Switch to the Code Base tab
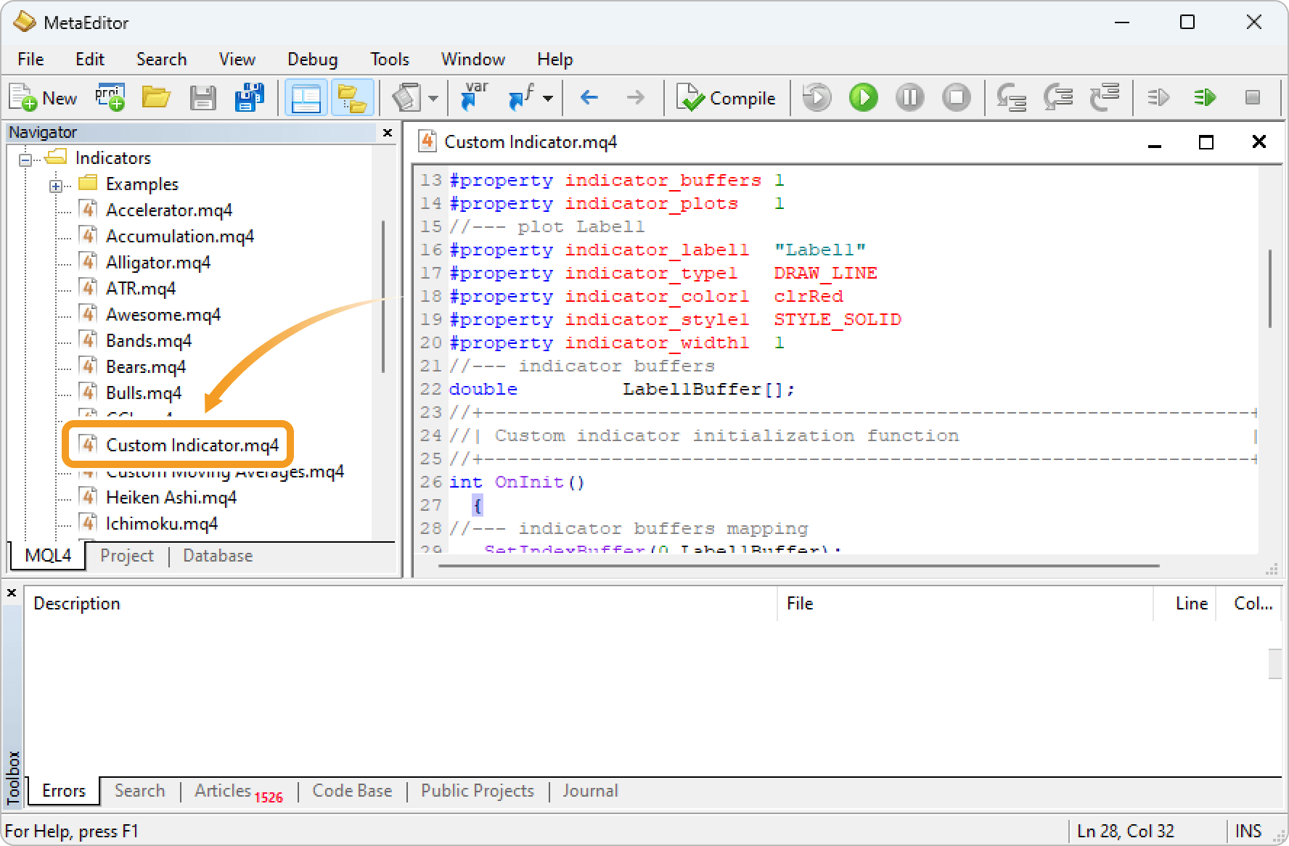Image resolution: width=1289 pixels, height=846 pixels. (x=352, y=791)
